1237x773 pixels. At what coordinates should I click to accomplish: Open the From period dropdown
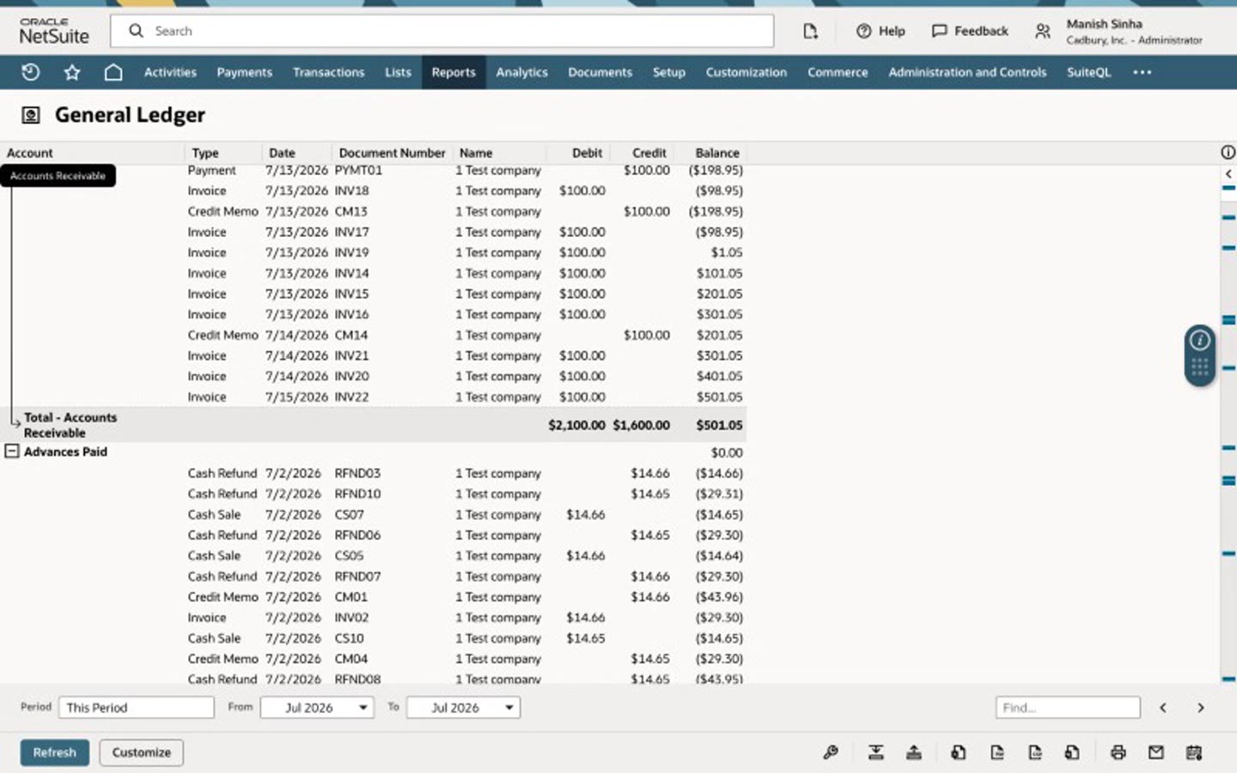[x=317, y=708]
